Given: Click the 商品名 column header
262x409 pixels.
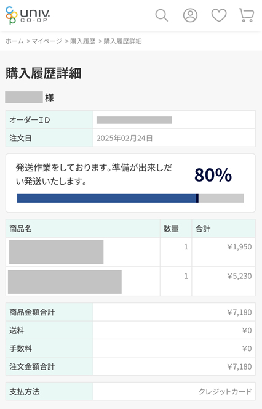Looking at the screenshot, I should point(20,229).
